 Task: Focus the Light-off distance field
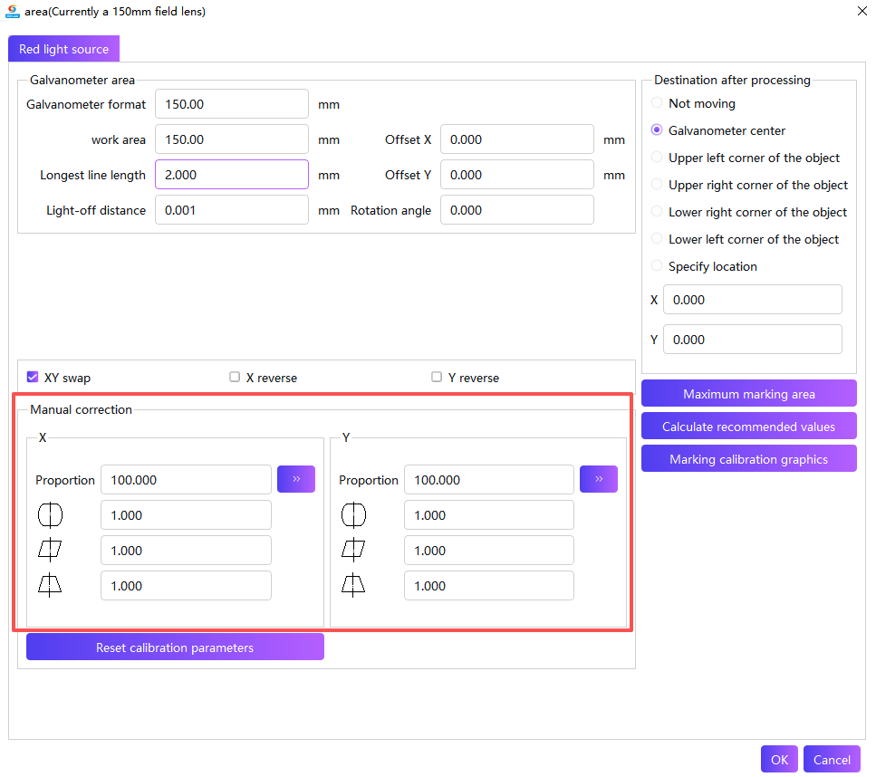click(232, 210)
